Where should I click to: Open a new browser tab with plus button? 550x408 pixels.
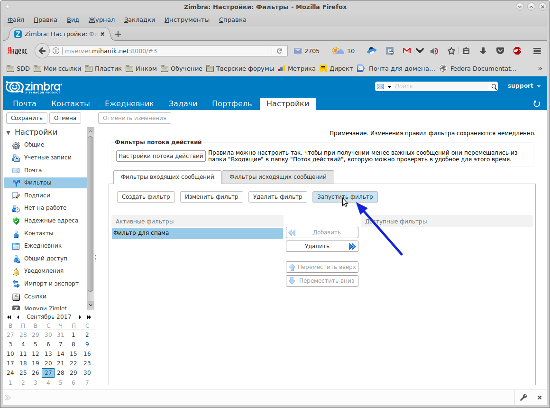(x=118, y=34)
